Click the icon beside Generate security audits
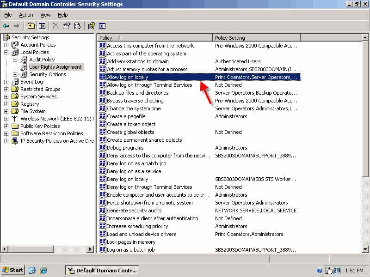 (102, 211)
